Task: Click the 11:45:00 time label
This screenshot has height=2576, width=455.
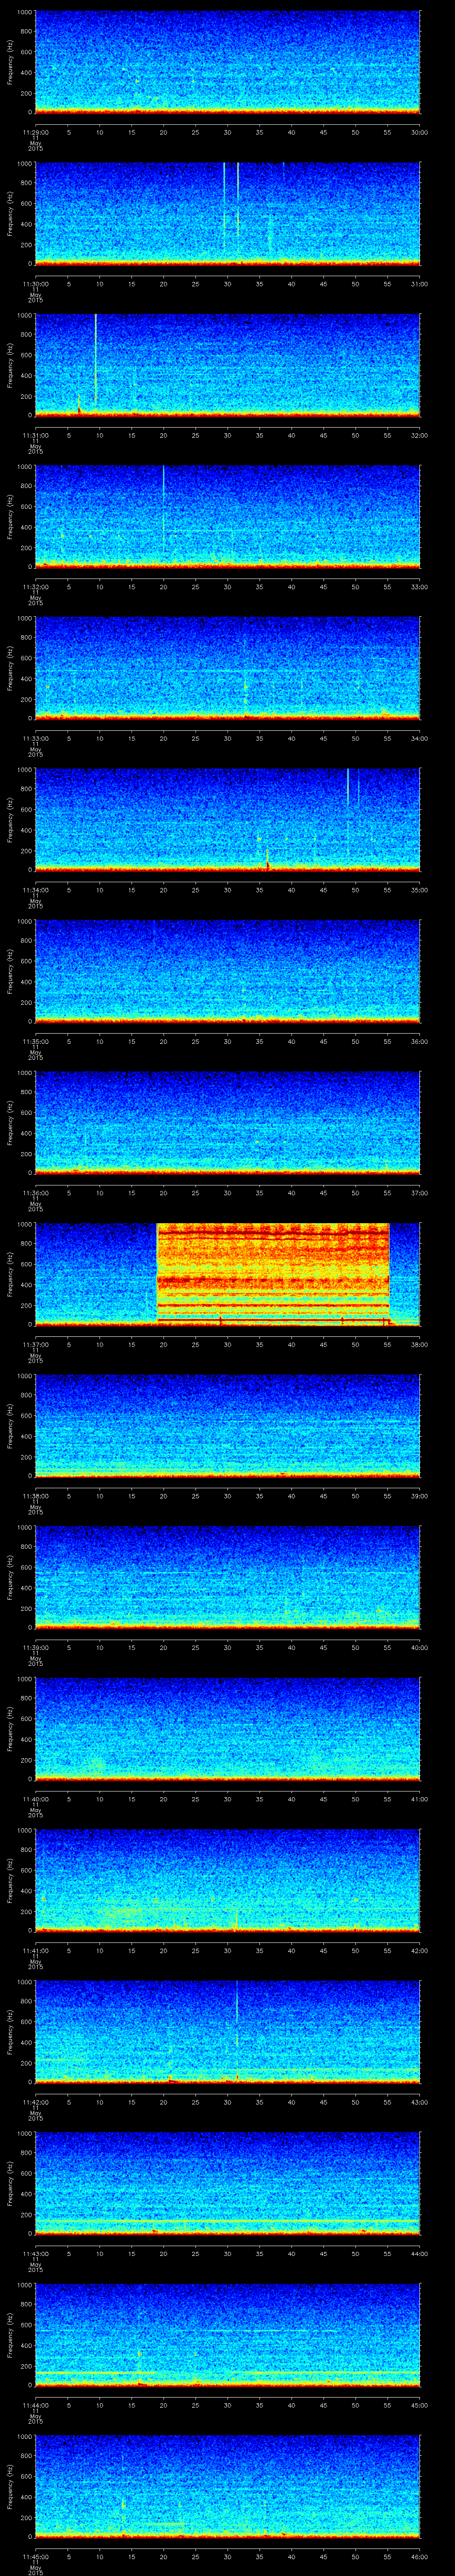Action: [35, 2556]
